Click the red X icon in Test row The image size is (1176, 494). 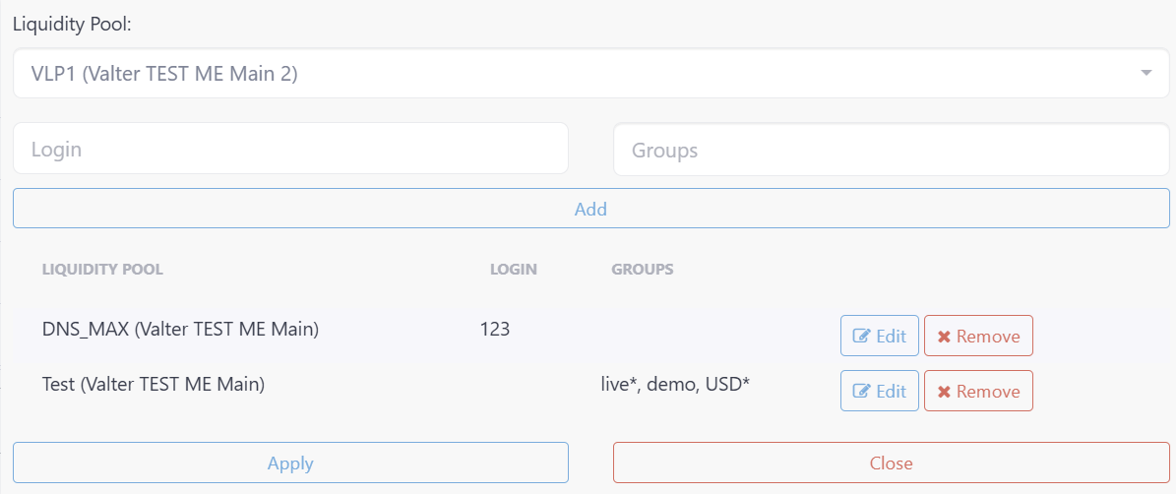[x=945, y=392]
